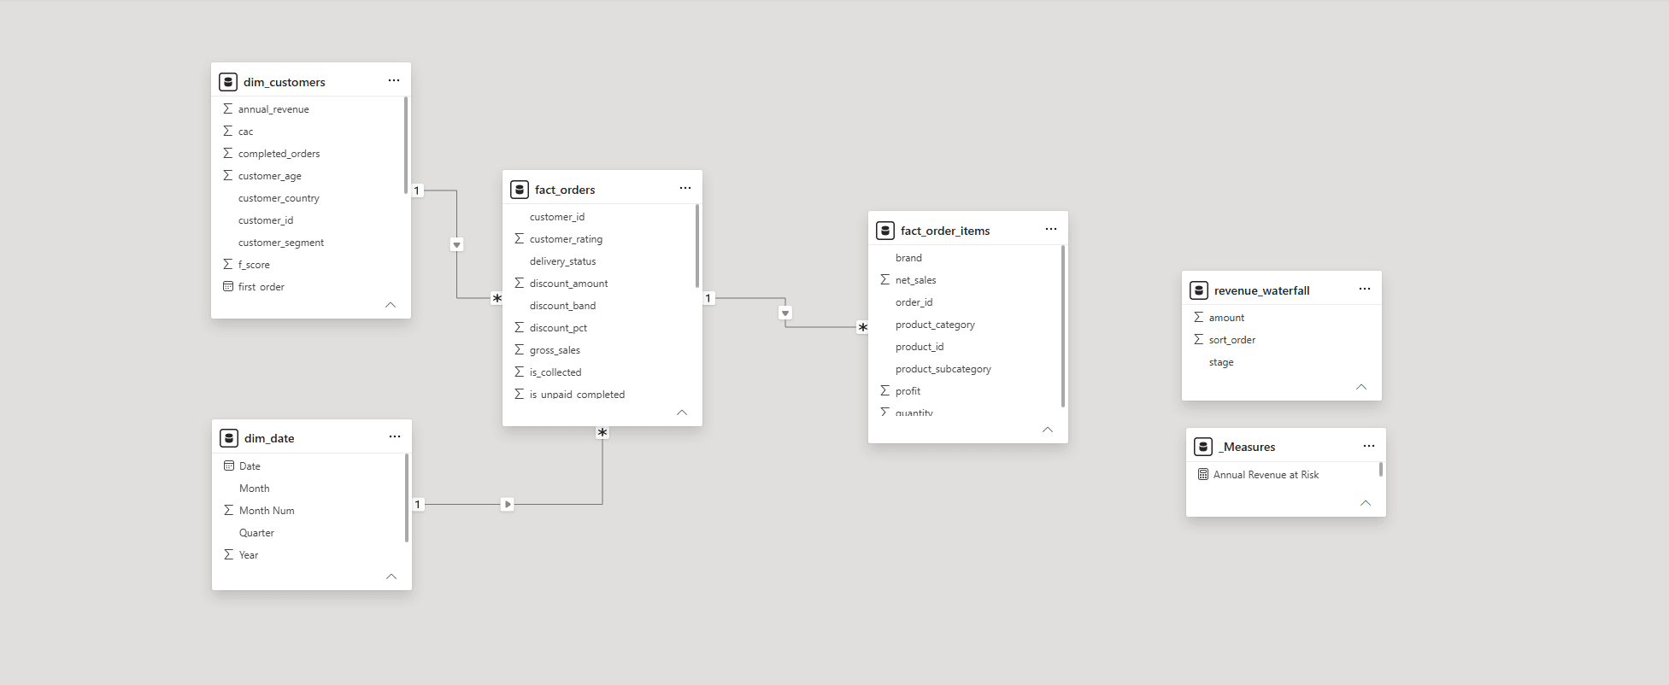
Task: Click the dim_date table storage icon
Action: point(229,438)
